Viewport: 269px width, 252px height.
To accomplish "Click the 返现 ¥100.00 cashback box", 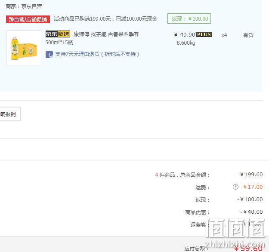I will point(189,18).
